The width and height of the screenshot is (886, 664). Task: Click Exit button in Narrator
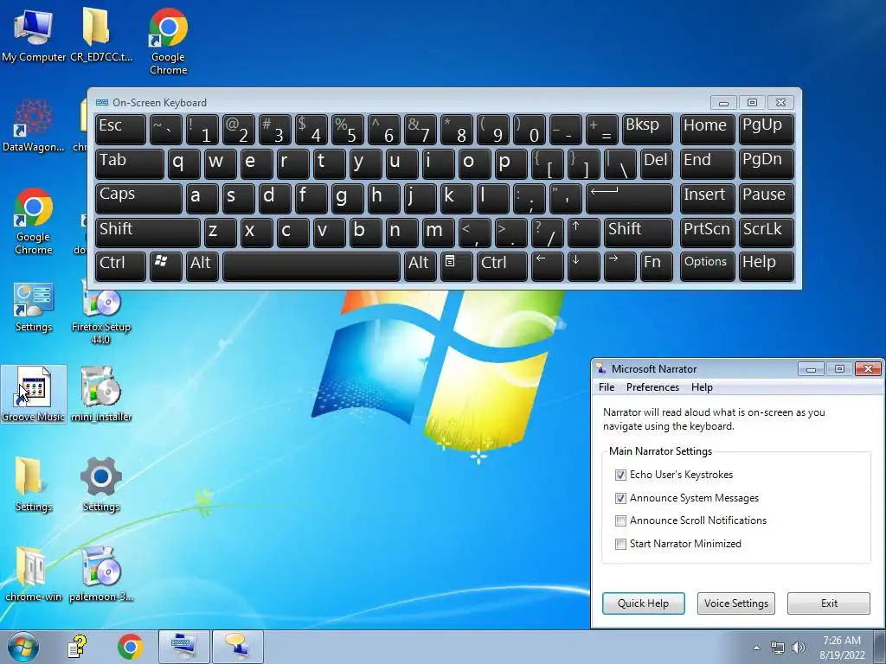click(x=828, y=603)
